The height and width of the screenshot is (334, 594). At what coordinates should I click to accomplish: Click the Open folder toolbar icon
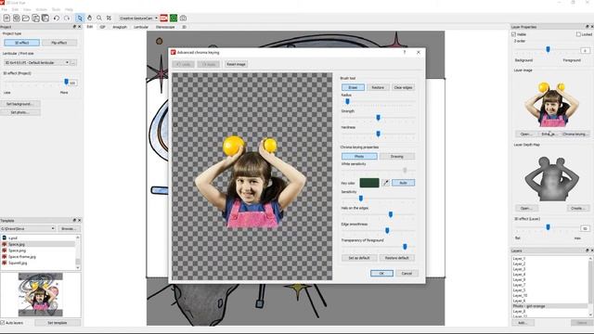pos(26,18)
